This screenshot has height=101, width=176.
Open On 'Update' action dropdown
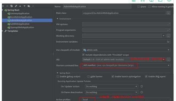(136, 86)
